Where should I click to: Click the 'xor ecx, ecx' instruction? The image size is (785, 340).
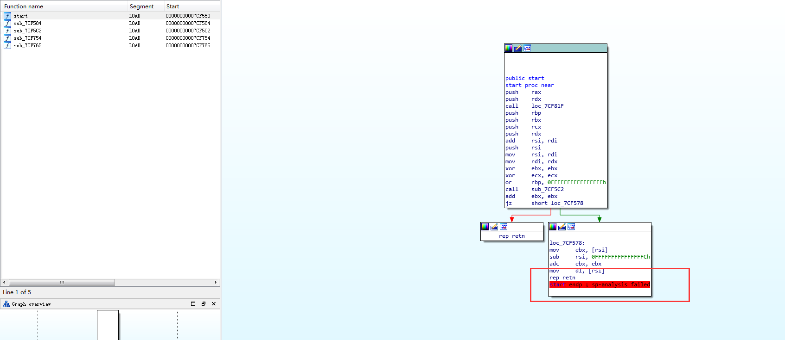tap(531, 175)
